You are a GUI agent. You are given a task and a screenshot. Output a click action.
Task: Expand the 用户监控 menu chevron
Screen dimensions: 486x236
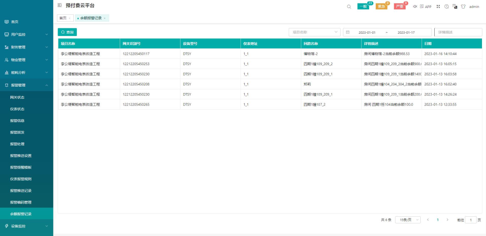[47, 34]
